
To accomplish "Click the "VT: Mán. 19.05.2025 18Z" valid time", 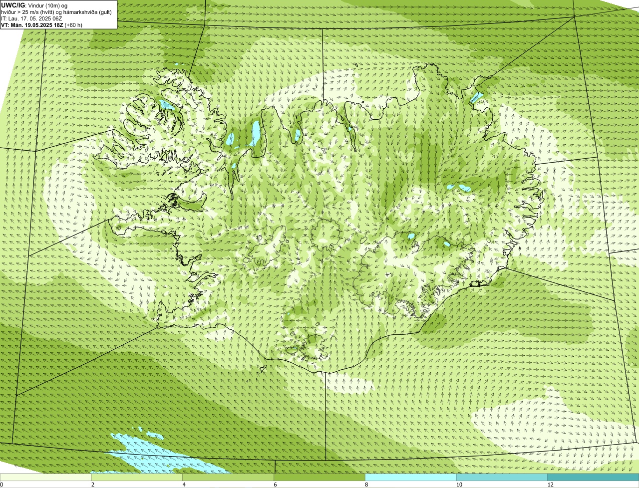I will (x=32, y=25).
